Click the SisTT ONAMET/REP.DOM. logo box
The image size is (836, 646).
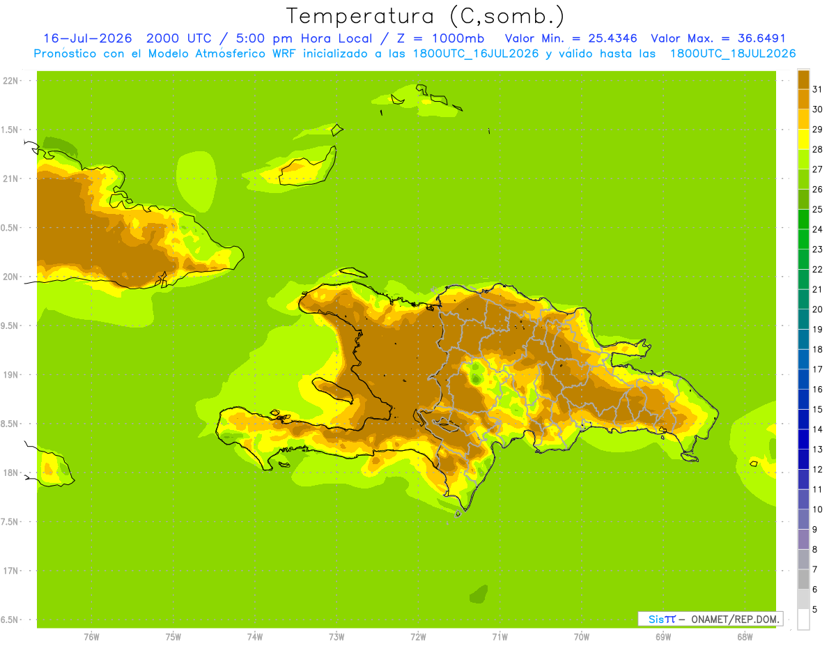(710, 619)
